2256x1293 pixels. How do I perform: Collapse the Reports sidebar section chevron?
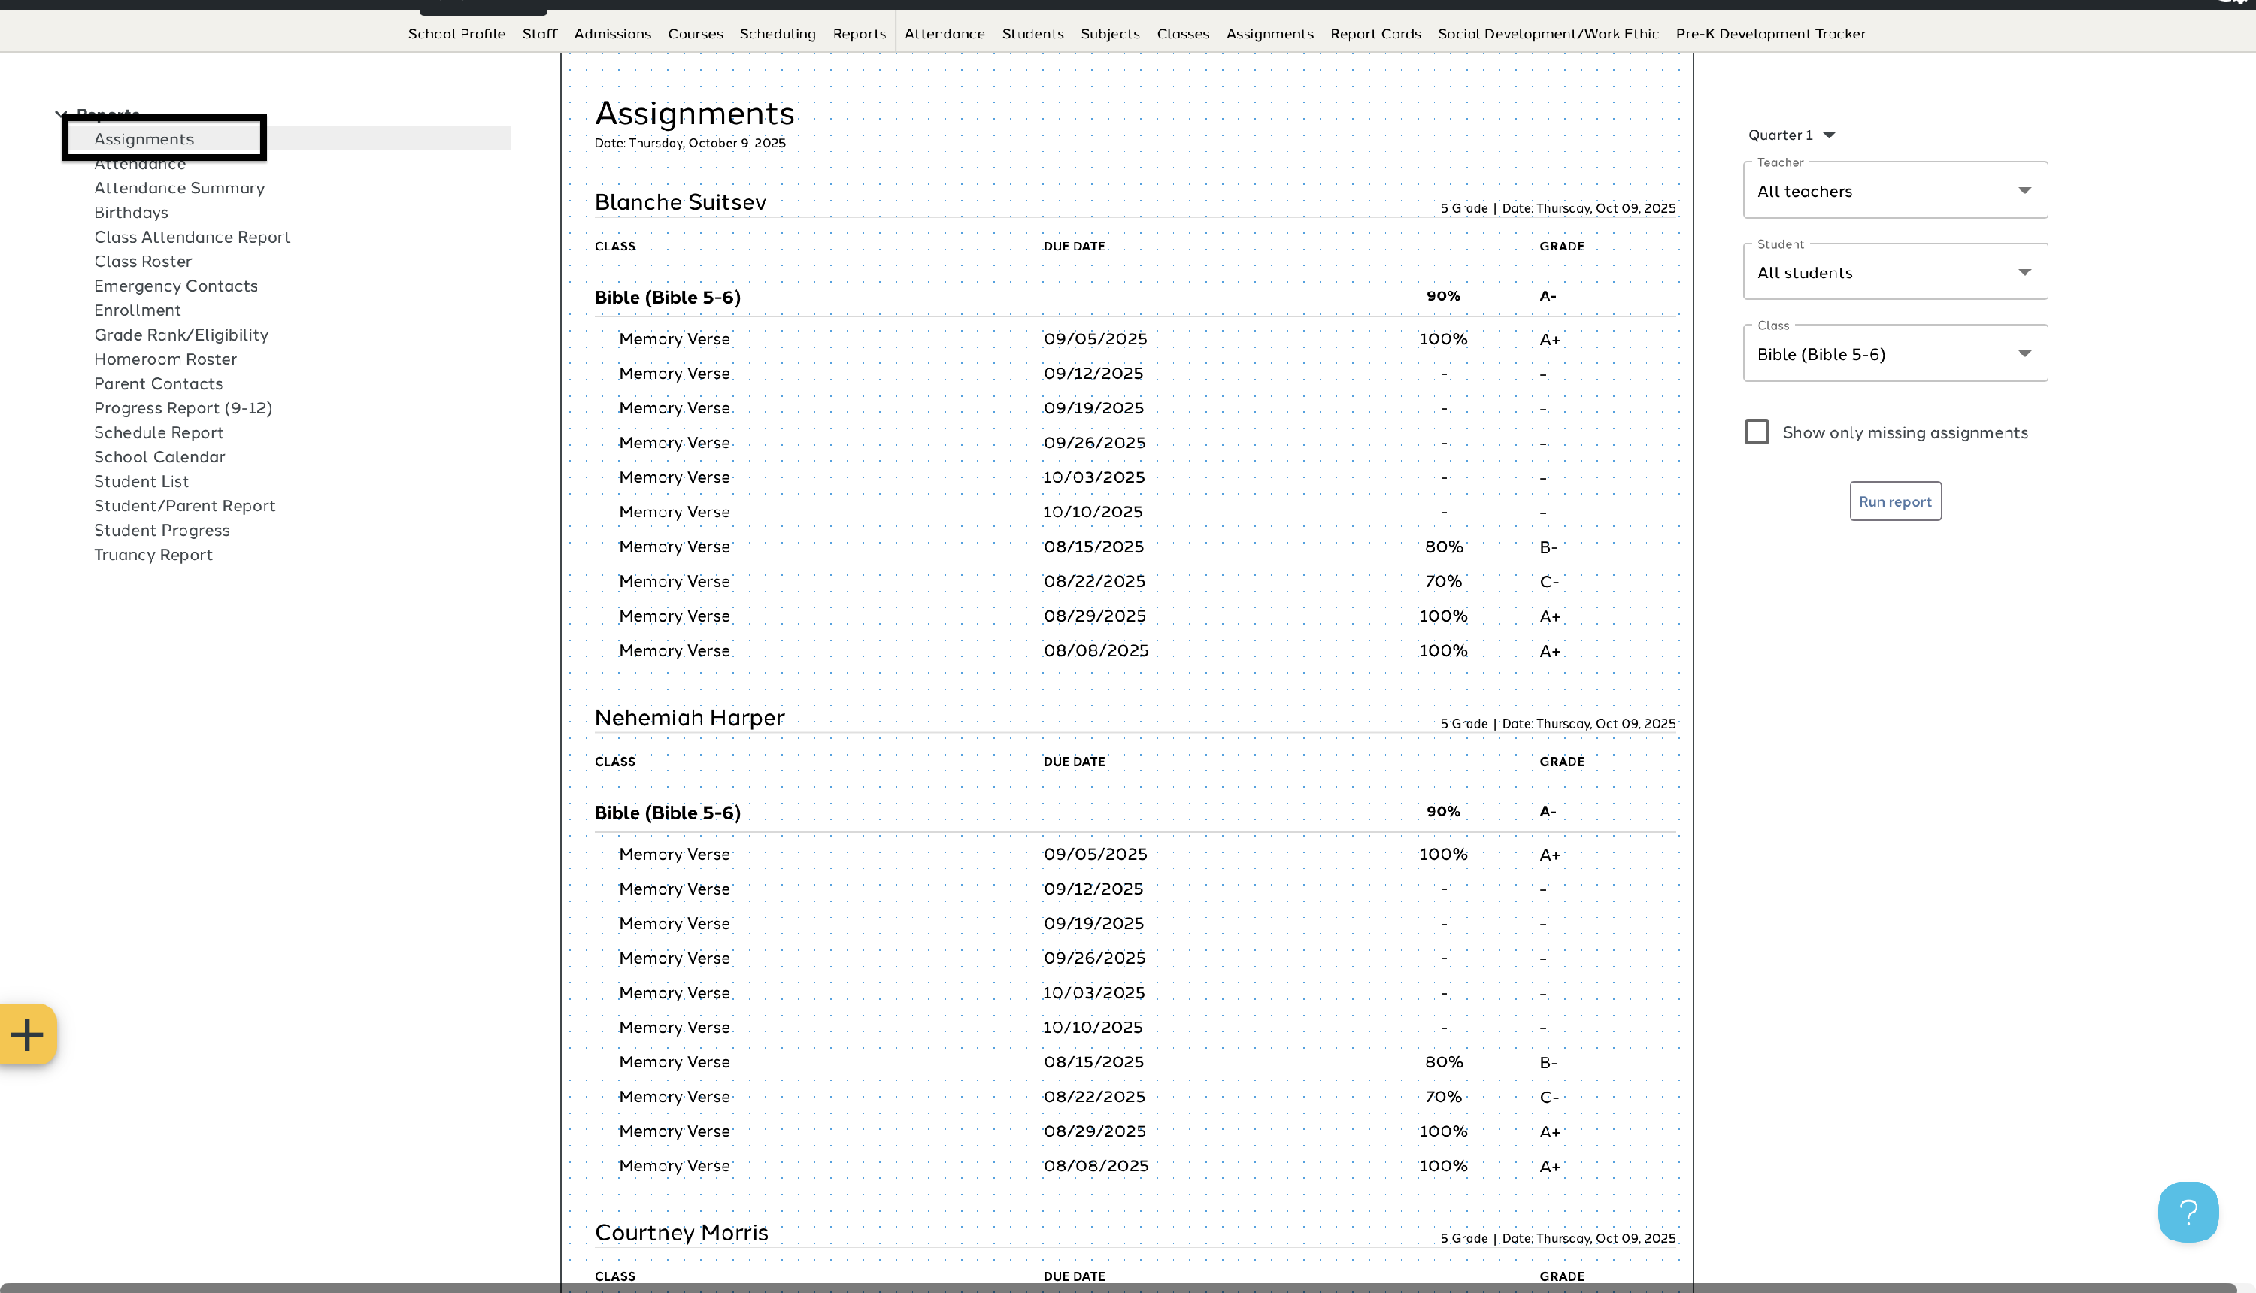(x=60, y=114)
